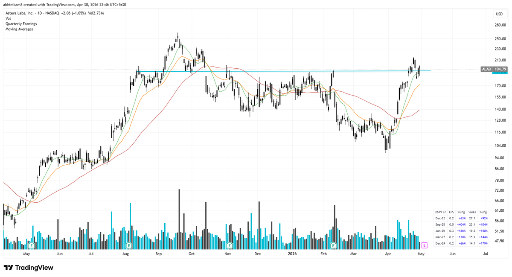Open the February earnings E marker
This screenshot has height=277, width=512.
pyautogui.click(x=334, y=245)
